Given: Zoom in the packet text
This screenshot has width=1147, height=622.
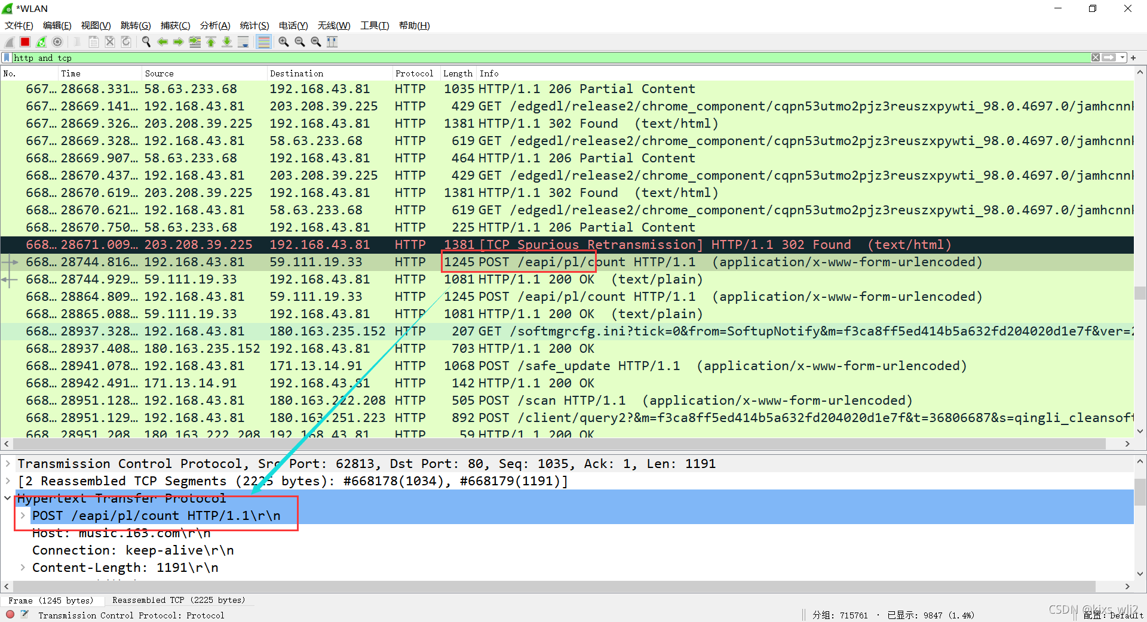Looking at the screenshot, I should [x=284, y=42].
